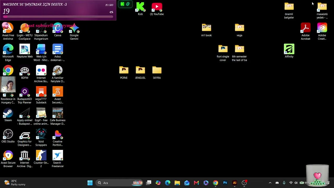
Task: Select the SKYRA folder
Action: tap(157, 73)
